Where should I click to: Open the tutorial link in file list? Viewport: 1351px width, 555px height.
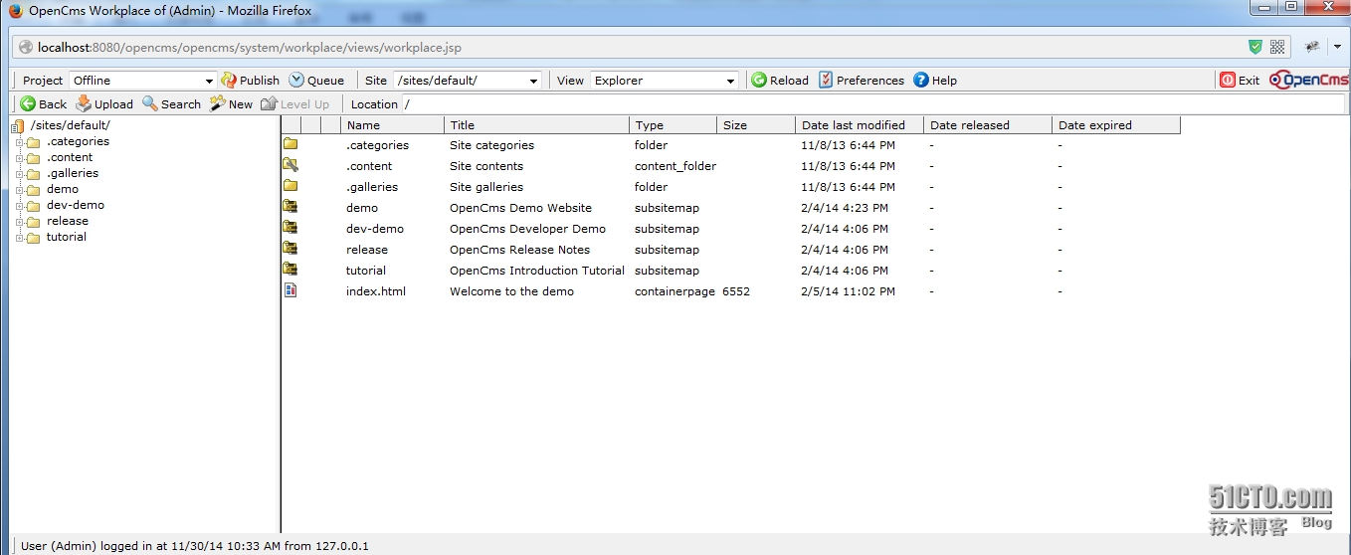coord(366,271)
